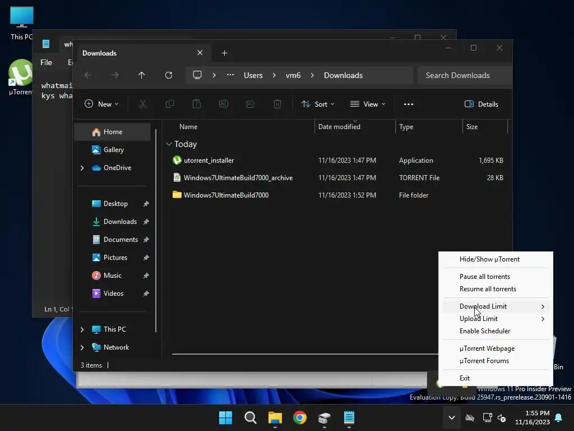Click the Cut scissors icon in toolbar
This screenshot has height=431, width=574.
143,104
